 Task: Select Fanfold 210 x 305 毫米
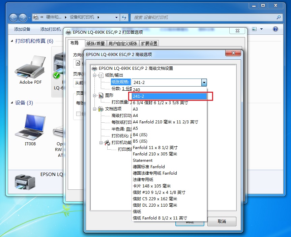(x=169, y=154)
